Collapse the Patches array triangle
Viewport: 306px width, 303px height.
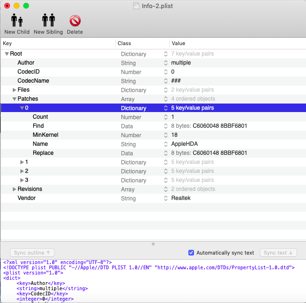[14, 99]
